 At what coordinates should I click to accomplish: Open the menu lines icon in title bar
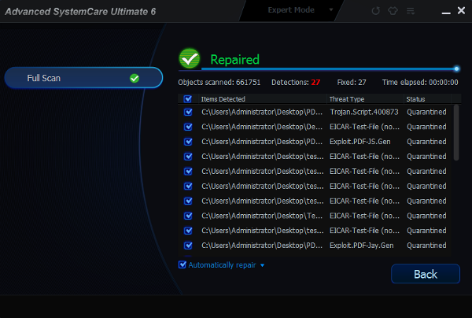coord(411,11)
